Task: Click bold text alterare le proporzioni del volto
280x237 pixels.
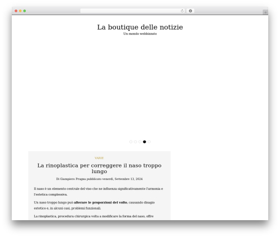Action: click(100, 202)
